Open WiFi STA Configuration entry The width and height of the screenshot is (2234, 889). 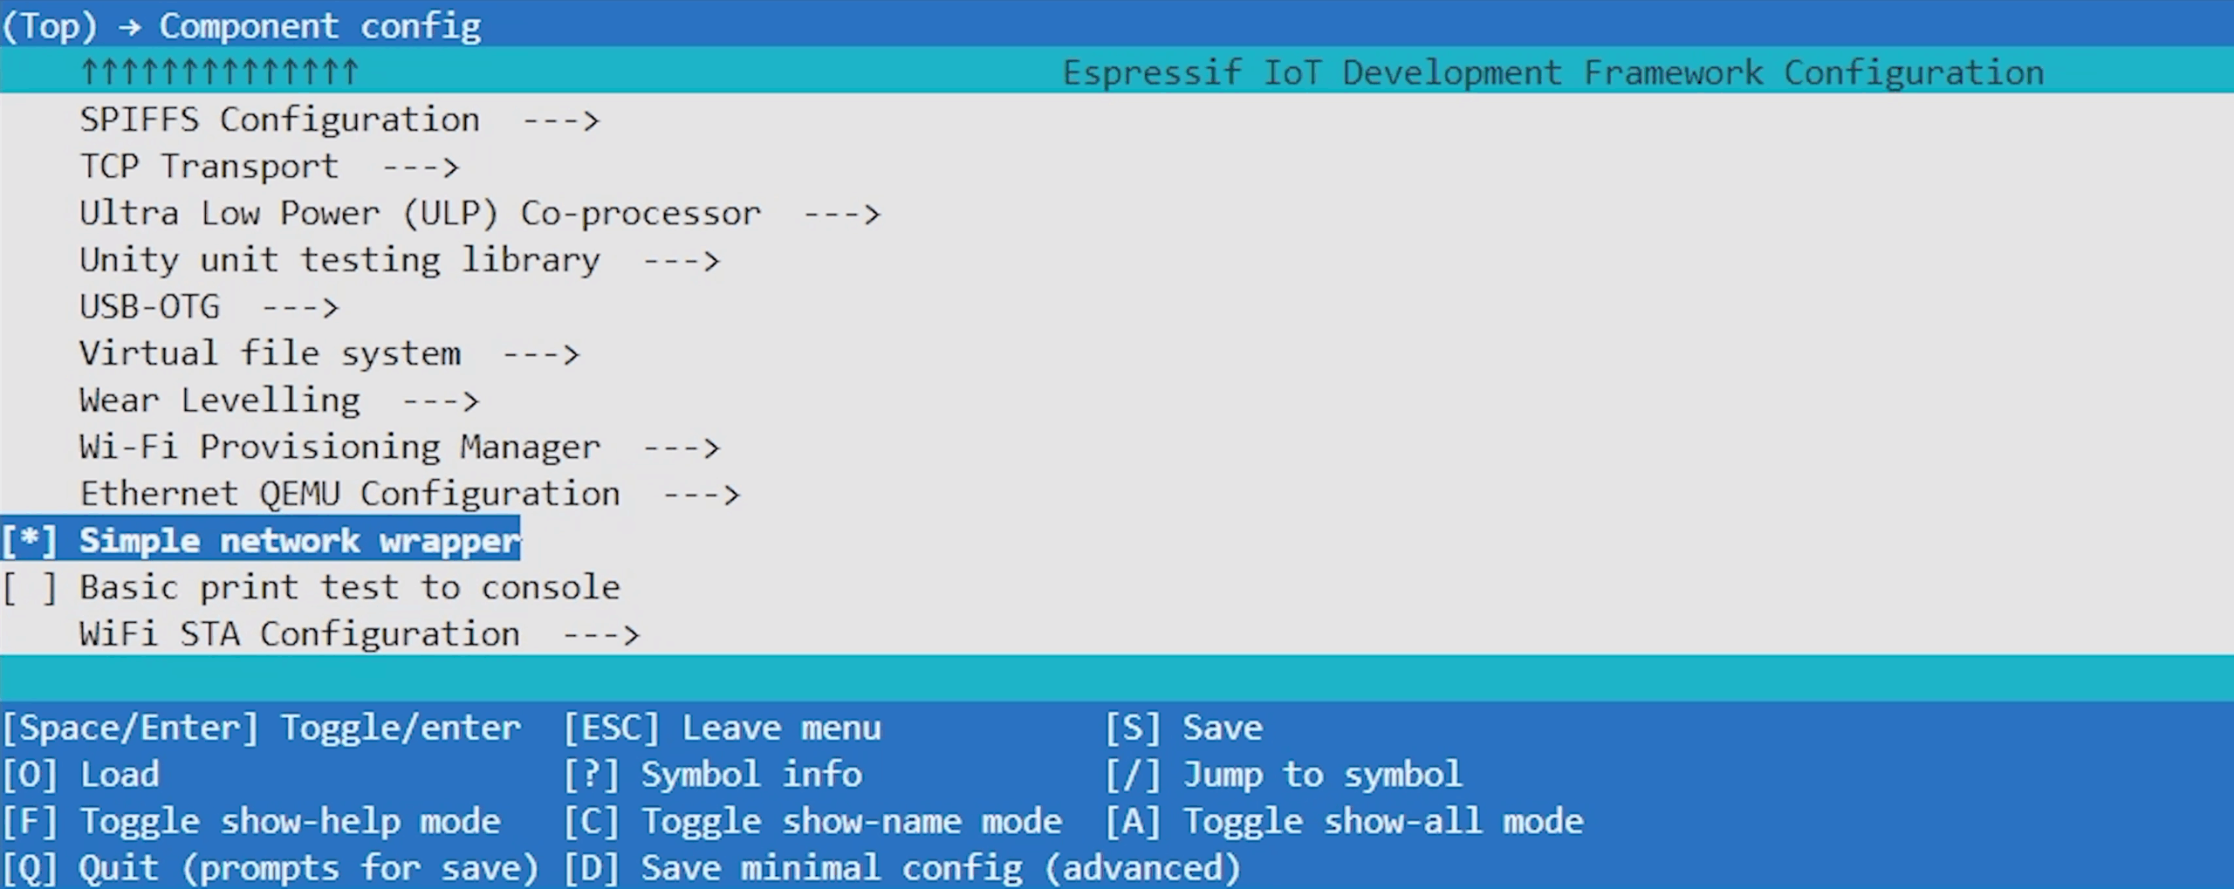point(299,634)
